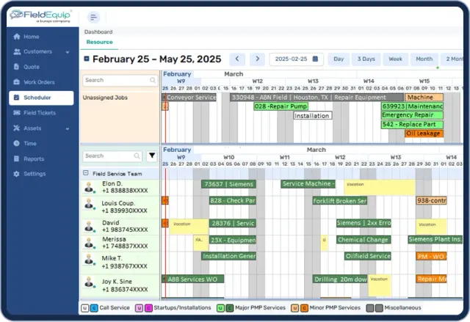Switch to 3 Days view
Image resolution: width=470 pixels, height=322 pixels.
click(x=366, y=59)
